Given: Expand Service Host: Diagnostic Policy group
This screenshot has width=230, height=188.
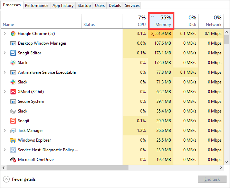Looking at the screenshot, I should (x=5, y=150).
